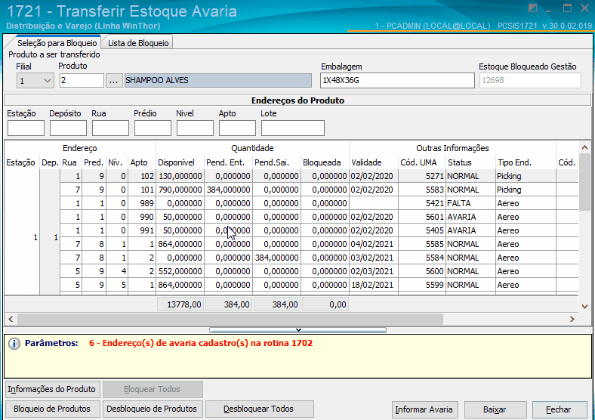
Task: Click the Desbloquear Todos button
Action: click(258, 409)
